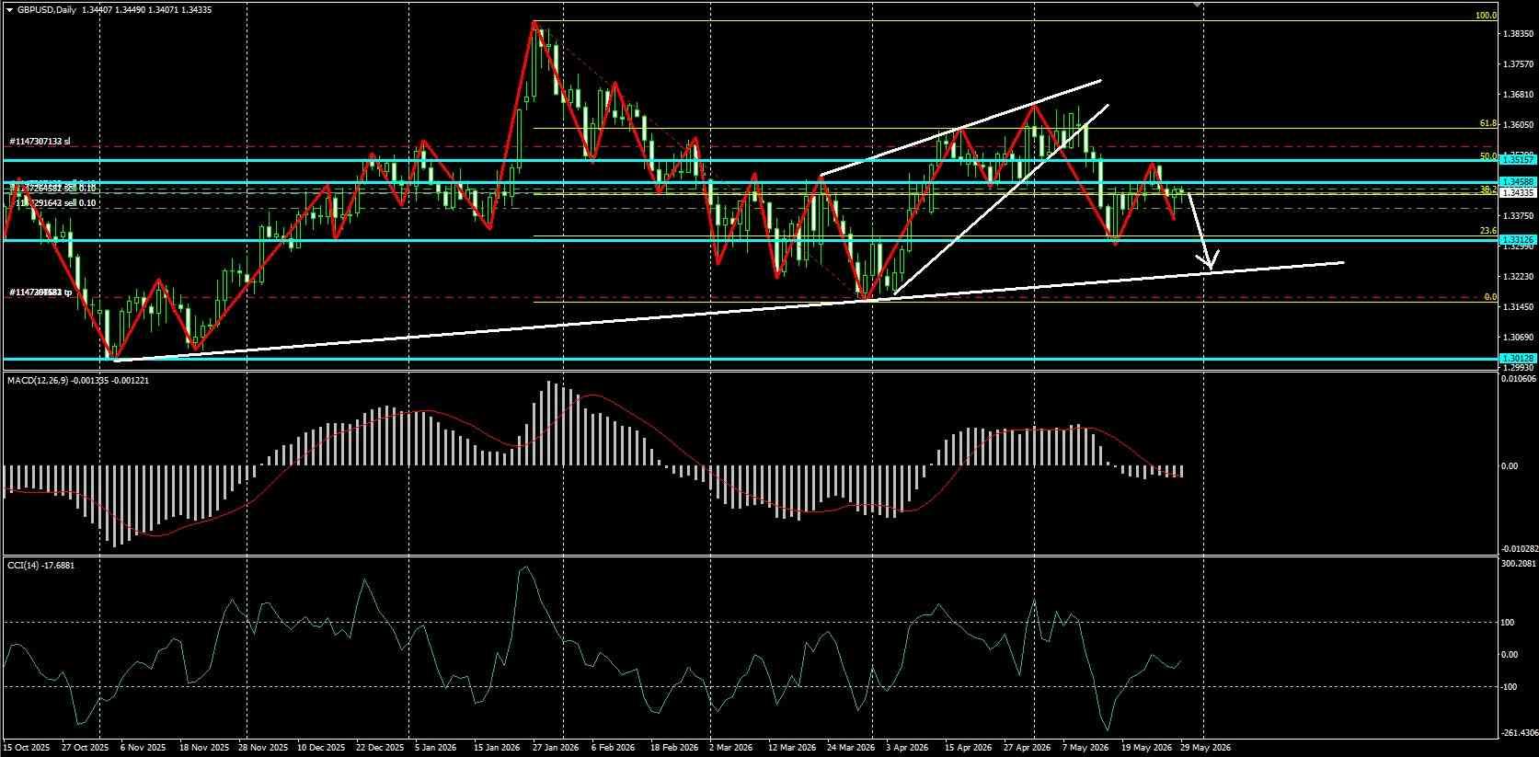Viewport: 1539px width, 757px height.
Task: Click the Fibonacci 0.0 level label
Action: tap(1491, 297)
